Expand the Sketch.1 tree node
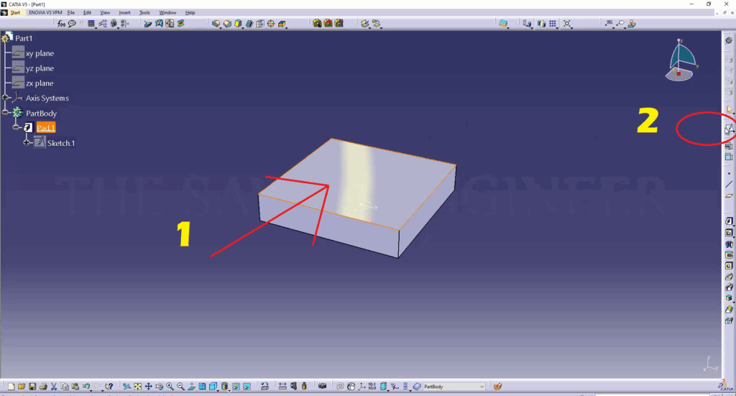736x396 pixels. tap(27, 143)
